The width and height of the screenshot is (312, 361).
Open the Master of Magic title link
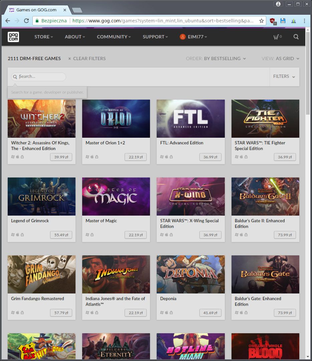(x=101, y=221)
